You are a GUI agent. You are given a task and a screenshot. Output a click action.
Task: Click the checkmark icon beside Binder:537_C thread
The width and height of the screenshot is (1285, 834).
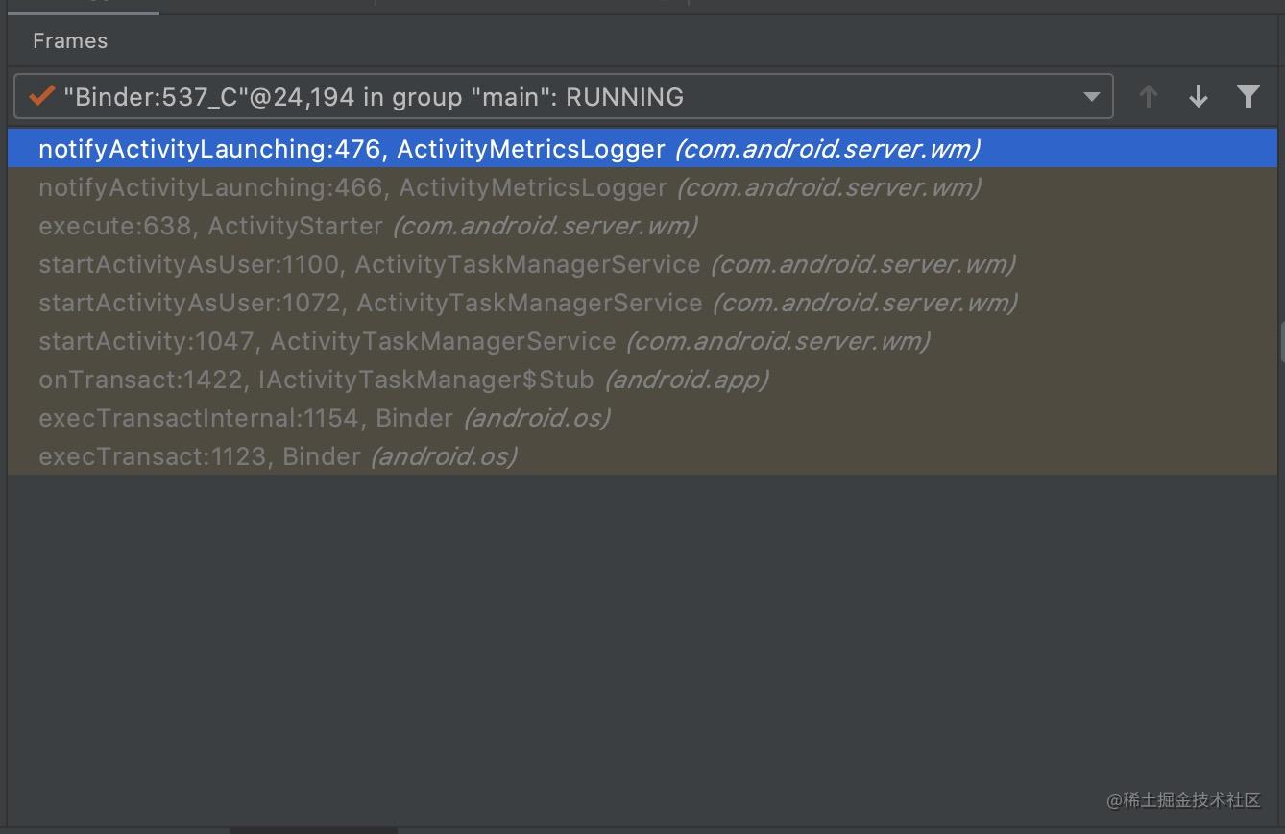tap(41, 96)
